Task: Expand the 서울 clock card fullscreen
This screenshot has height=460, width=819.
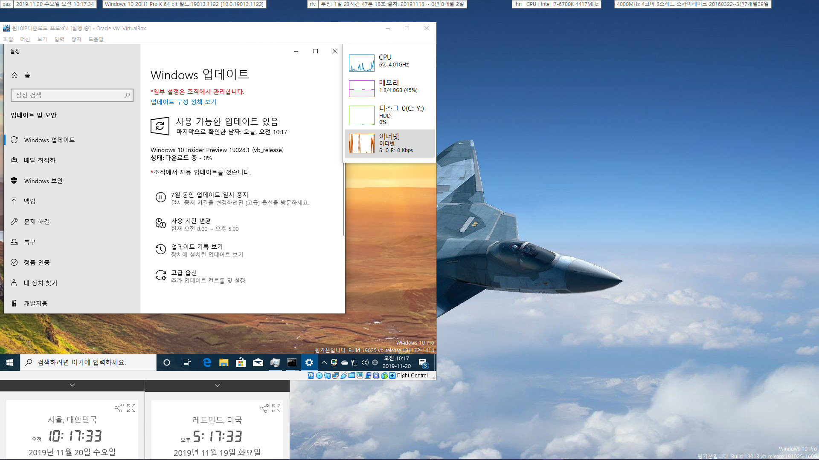Action: [131, 408]
